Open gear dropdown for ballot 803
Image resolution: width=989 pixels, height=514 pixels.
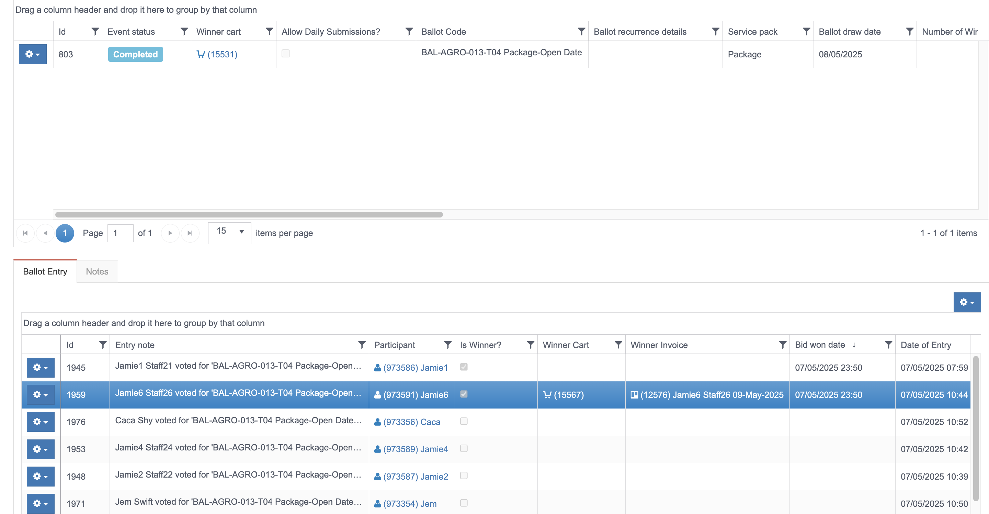tap(33, 54)
